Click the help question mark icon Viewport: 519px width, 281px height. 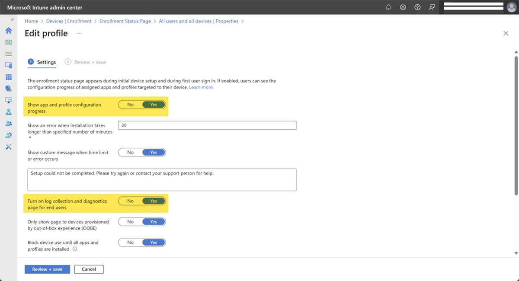pos(417,7)
